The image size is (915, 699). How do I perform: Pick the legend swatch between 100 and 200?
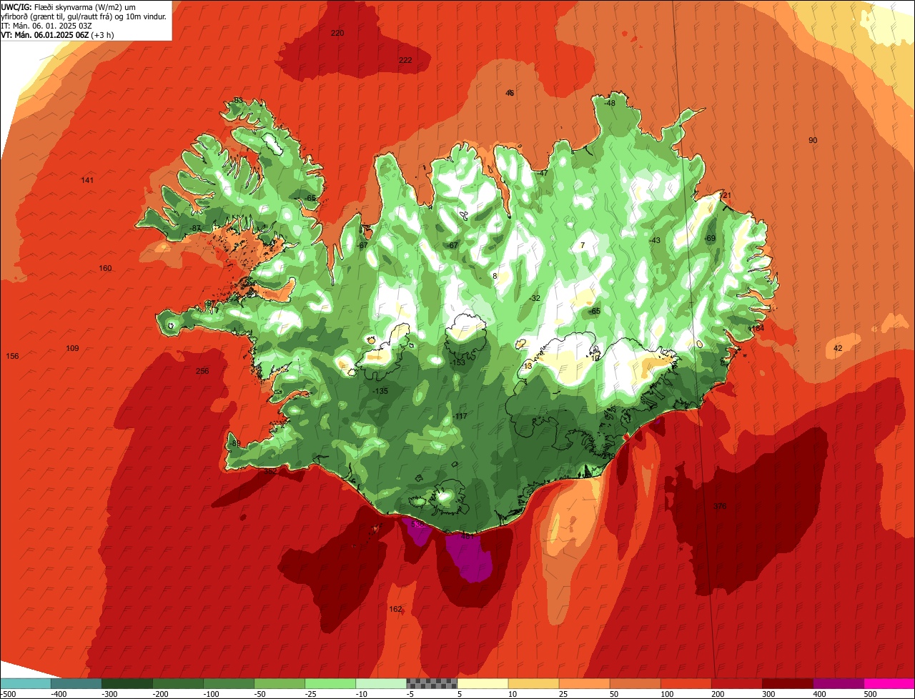click(686, 683)
